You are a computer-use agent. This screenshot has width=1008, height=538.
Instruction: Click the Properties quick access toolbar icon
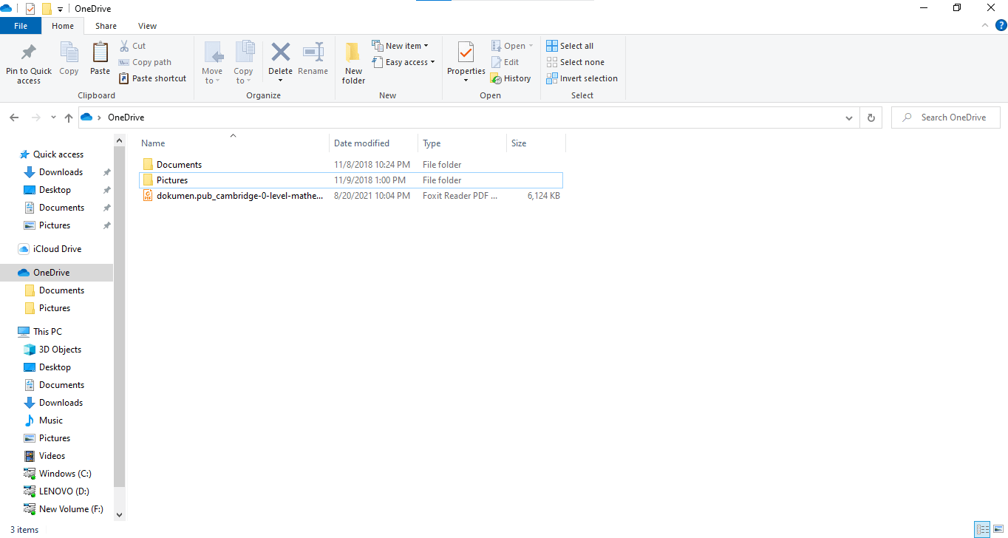click(x=30, y=9)
